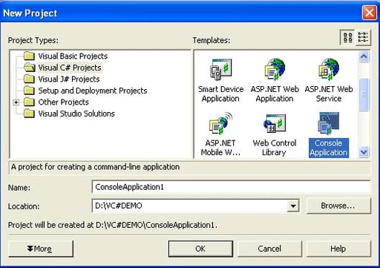
Task: Click the OK button
Action: tap(200, 249)
